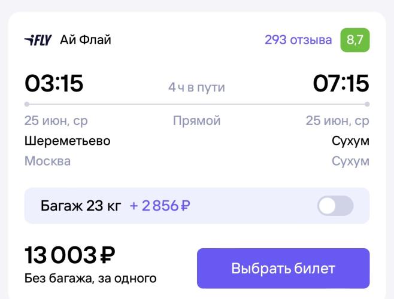Click the Без багажа, за одного note

point(90,279)
